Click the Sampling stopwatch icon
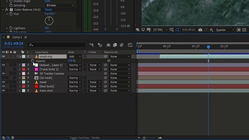The image size is (249, 140). (11, 5)
